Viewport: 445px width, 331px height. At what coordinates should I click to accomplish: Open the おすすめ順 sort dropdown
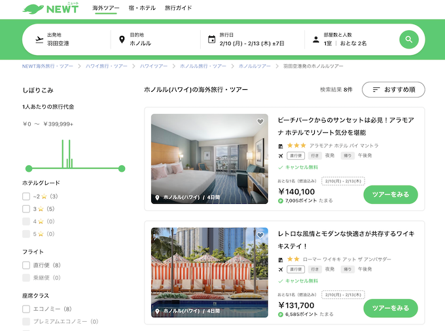tap(393, 89)
